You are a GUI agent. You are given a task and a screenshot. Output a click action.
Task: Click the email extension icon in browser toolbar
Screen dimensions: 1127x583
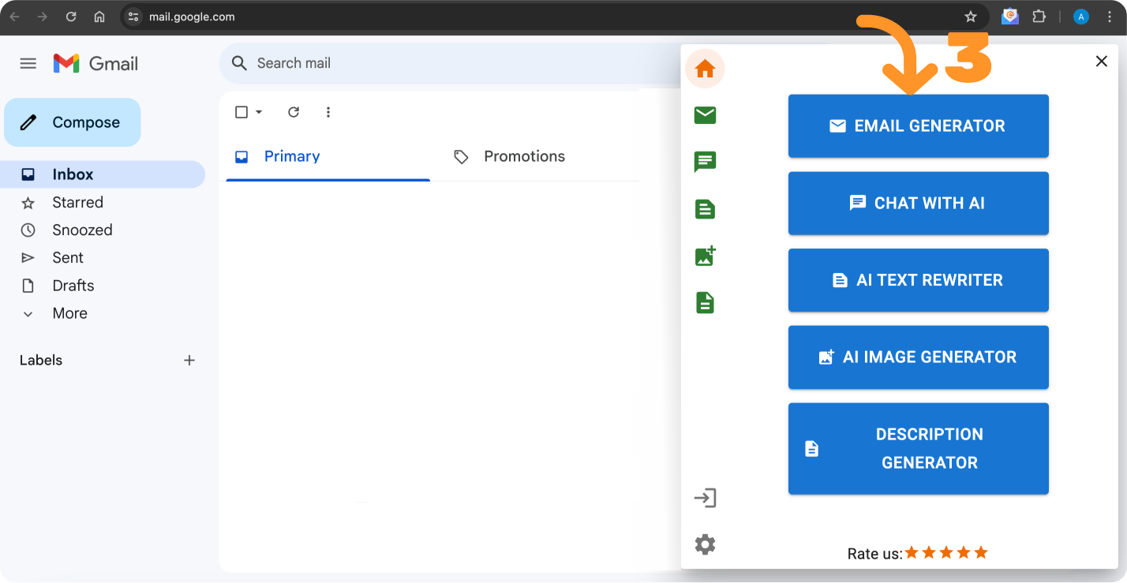coord(1010,17)
